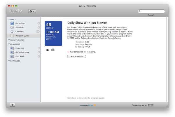Click the stereo audio icon
Viewport: 175px width, 117px height.
[x=47, y=50]
